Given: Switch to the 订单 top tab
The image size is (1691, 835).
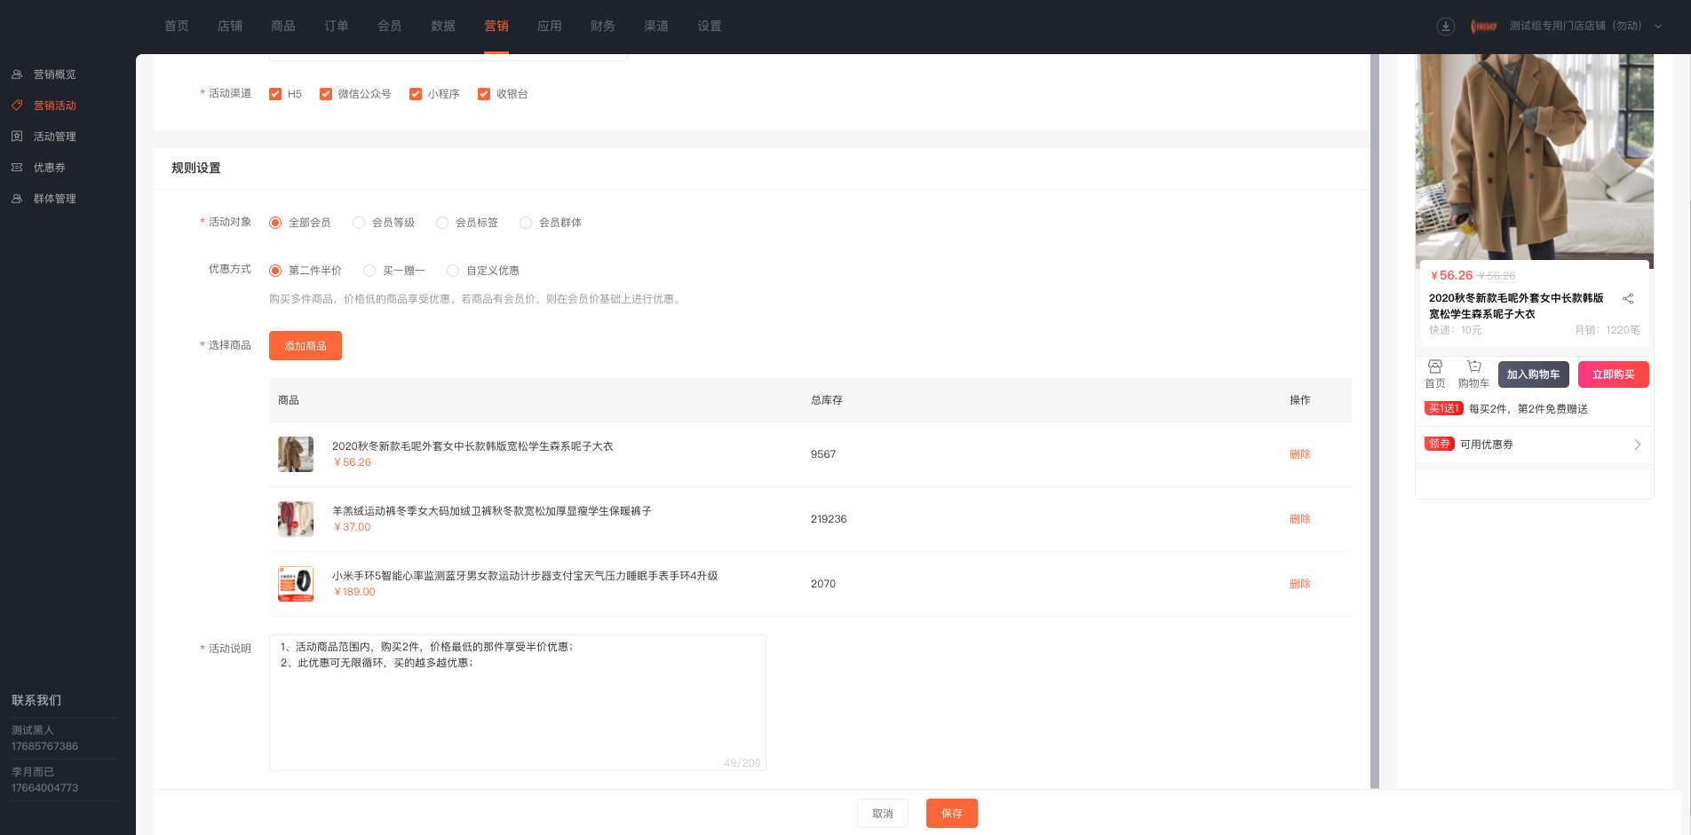Looking at the screenshot, I should click(x=337, y=27).
